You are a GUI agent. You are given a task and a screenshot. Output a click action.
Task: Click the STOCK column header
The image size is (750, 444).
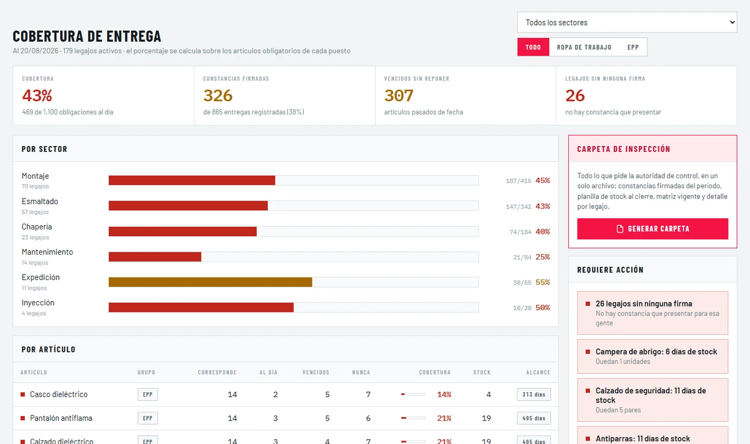pyautogui.click(x=482, y=372)
